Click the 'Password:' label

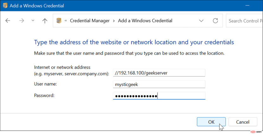[x=44, y=95]
